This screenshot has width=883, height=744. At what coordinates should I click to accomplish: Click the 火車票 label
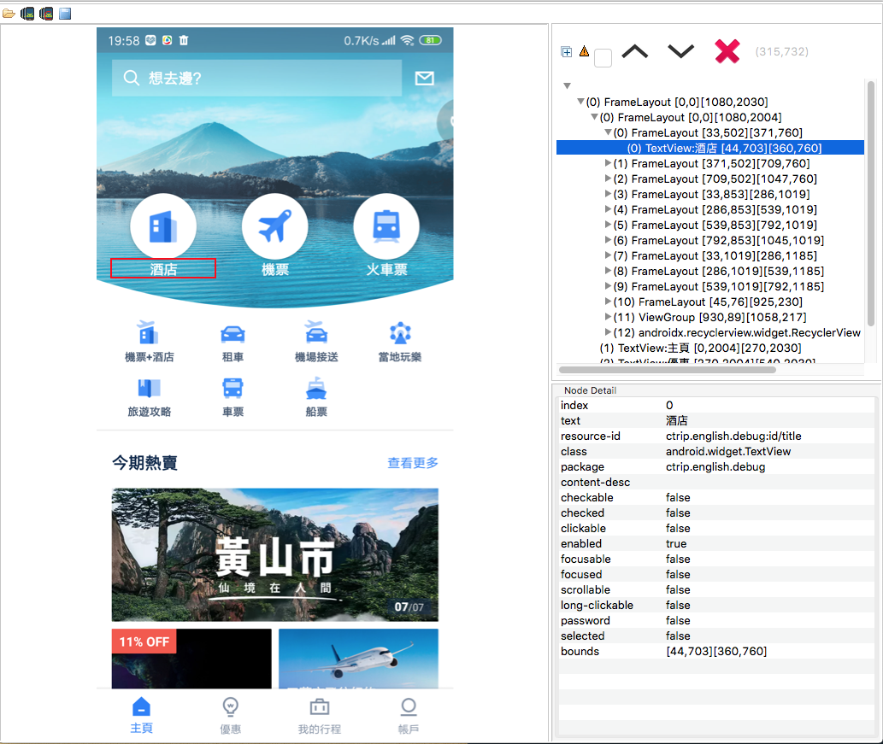386,270
